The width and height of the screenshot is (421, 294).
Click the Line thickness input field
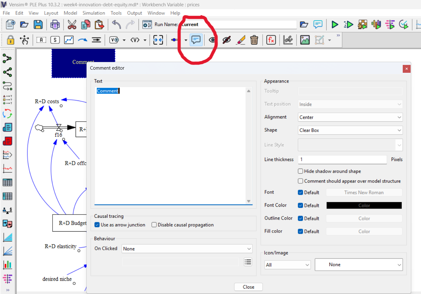(x=342, y=159)
